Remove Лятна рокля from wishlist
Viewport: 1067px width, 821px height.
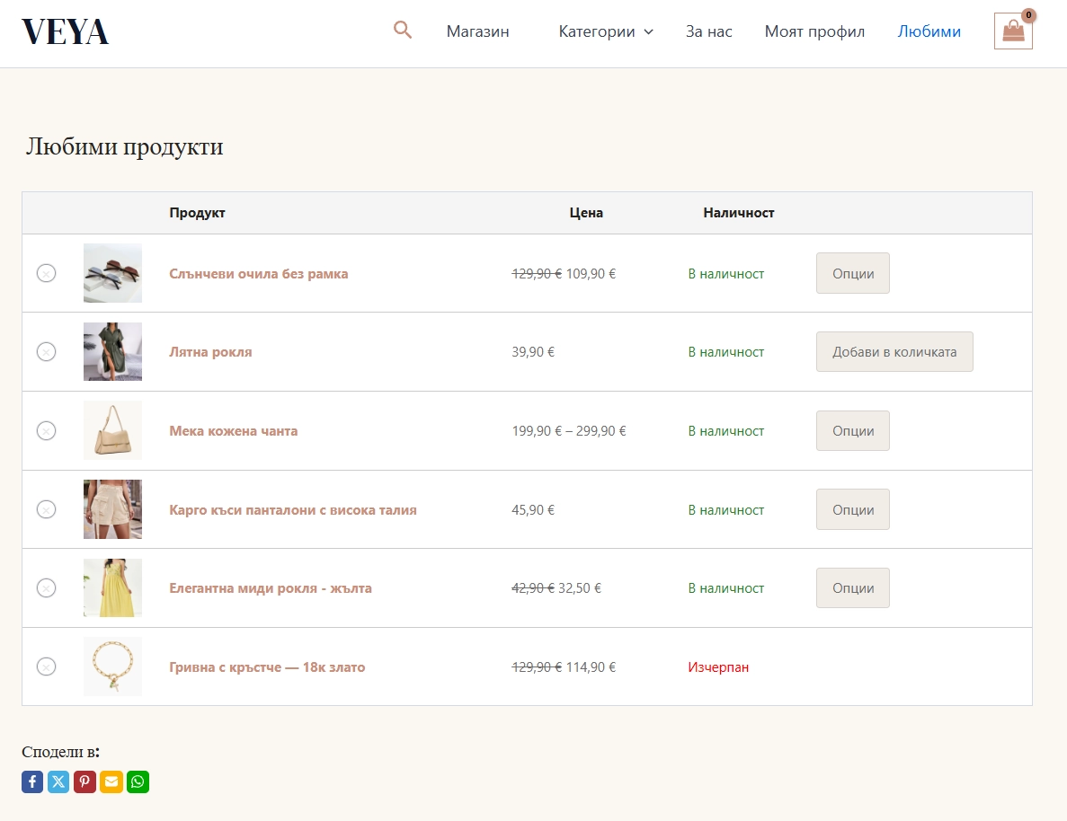46,351
